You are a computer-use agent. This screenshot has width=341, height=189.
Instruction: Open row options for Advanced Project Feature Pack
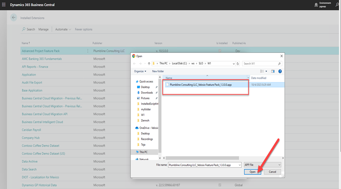pos(88,51)
